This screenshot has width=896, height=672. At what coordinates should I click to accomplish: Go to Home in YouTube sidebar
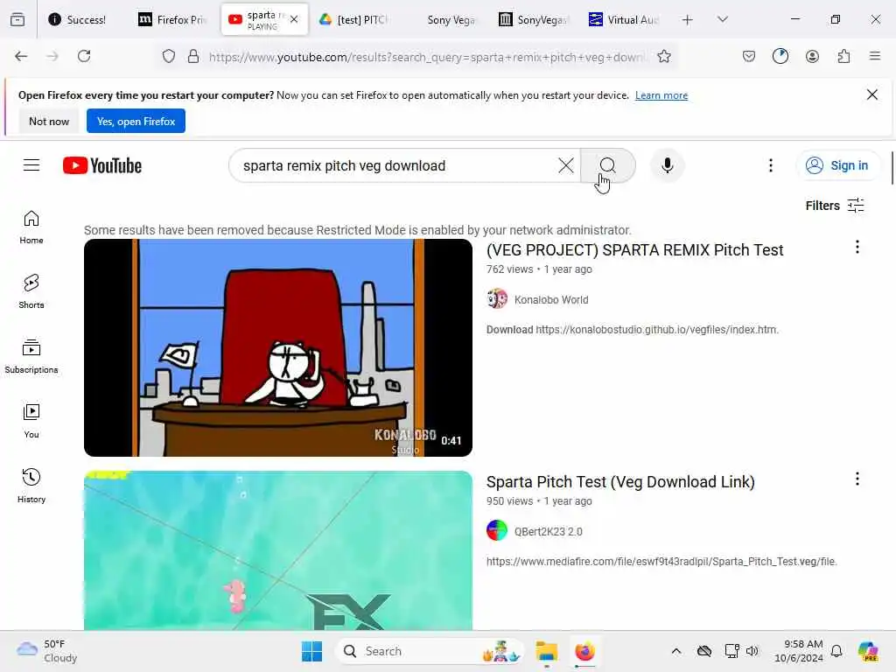point(31,227)
